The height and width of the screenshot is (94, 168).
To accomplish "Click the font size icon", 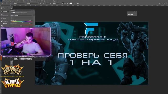I will [41, 3].
